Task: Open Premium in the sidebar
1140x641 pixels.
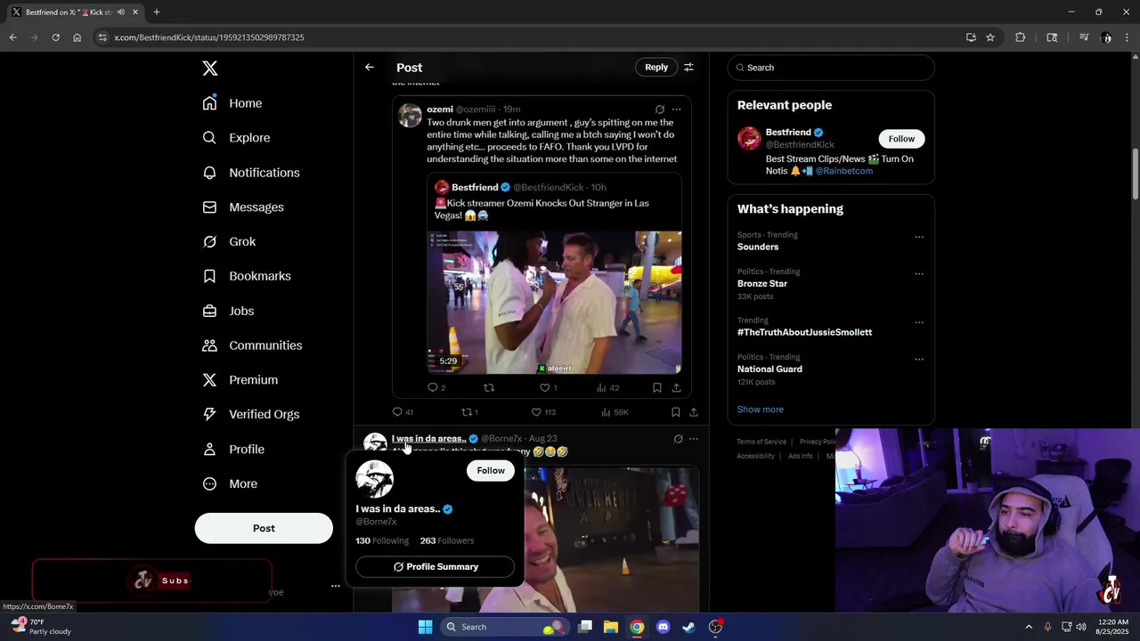Action: 240,380
